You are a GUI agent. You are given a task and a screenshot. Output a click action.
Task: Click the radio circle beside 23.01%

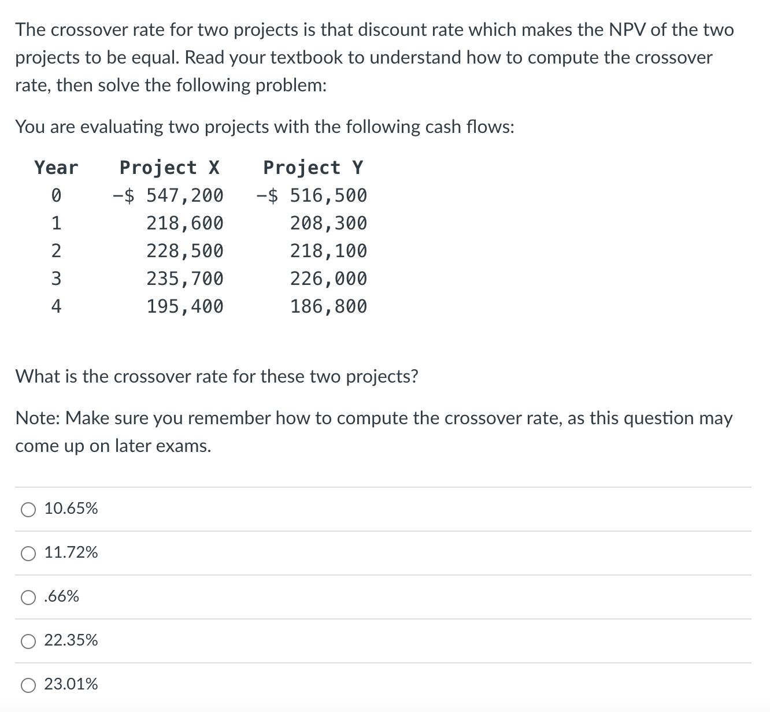pyautogui.click(x=27, y=684)
